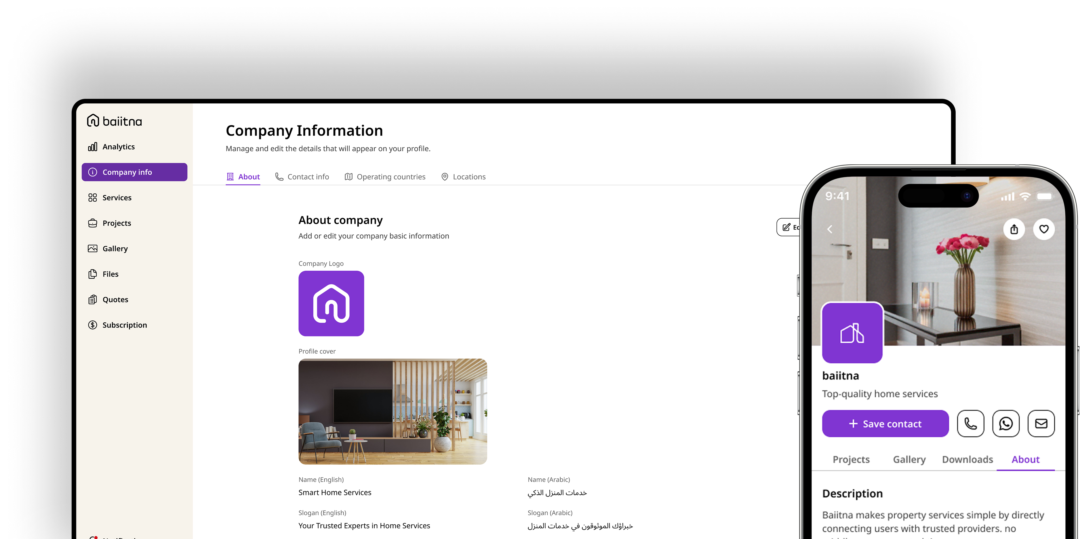Click the Your Trusted Experts slogan text
The image size is (1080, 539).
tap(364, 525)
